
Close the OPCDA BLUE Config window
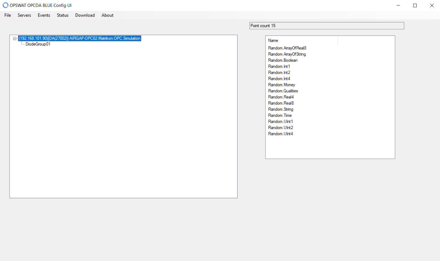[432, 5]
